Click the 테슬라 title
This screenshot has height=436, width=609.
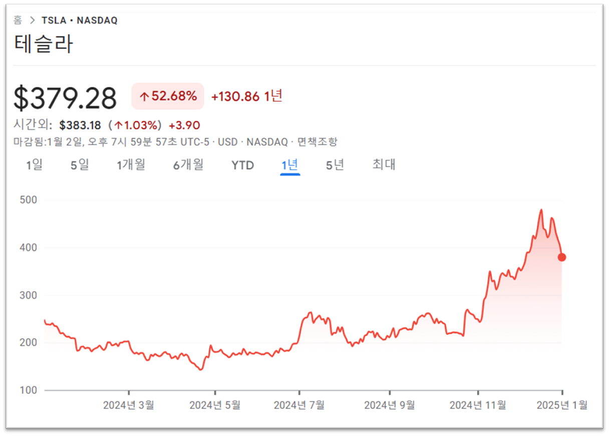(44, 45)
